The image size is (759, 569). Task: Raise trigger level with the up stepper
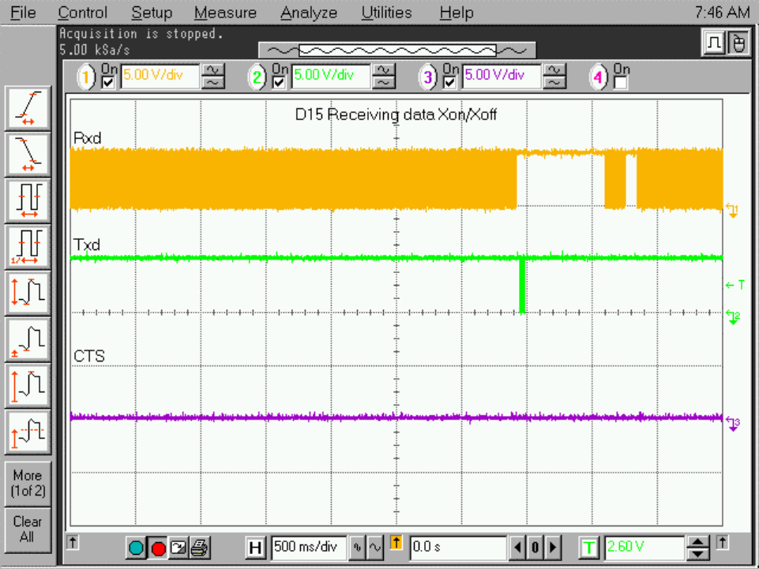697,542
